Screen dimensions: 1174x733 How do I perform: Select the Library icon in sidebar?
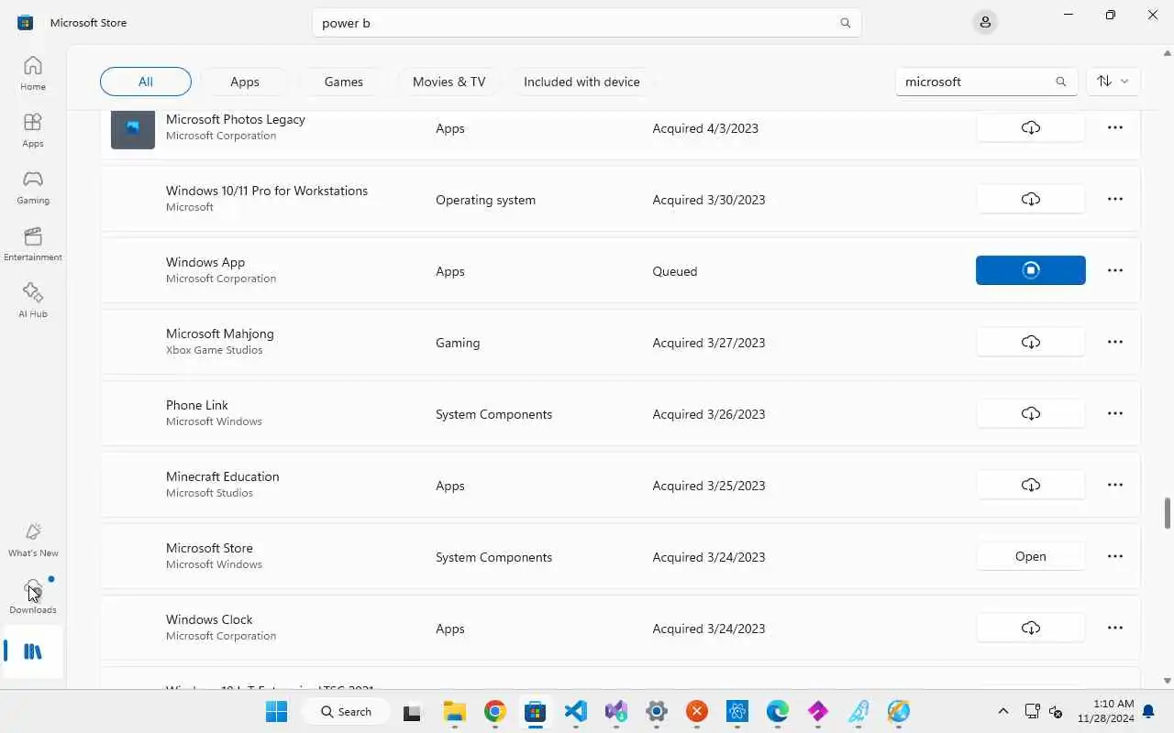coord(33,651)
